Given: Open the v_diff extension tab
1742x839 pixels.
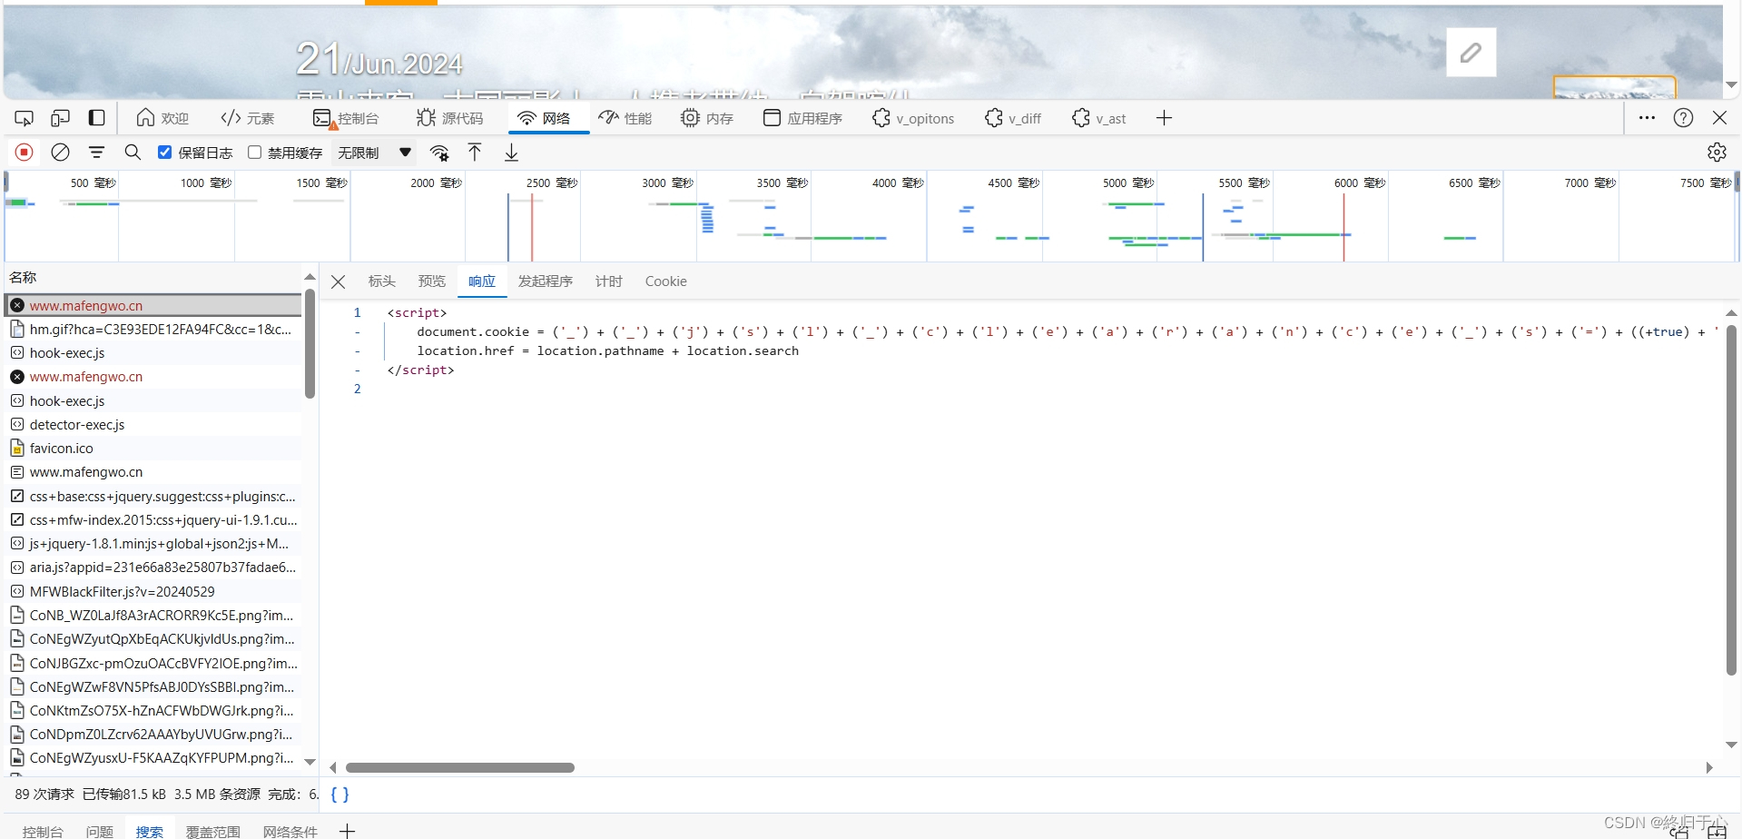Looking at the screenshot, I should tap(1013, 118).
